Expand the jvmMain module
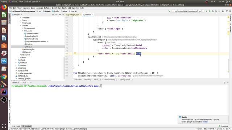Screen dimensions: 232x130 tap(16, 63)
